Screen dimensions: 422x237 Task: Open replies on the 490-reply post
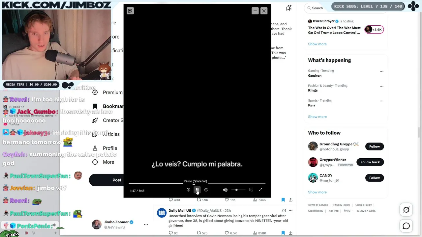tap(174, 200)
